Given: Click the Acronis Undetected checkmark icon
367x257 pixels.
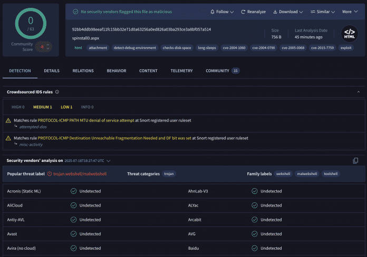Looking at the screenshot, I should [x=74, y=191].
